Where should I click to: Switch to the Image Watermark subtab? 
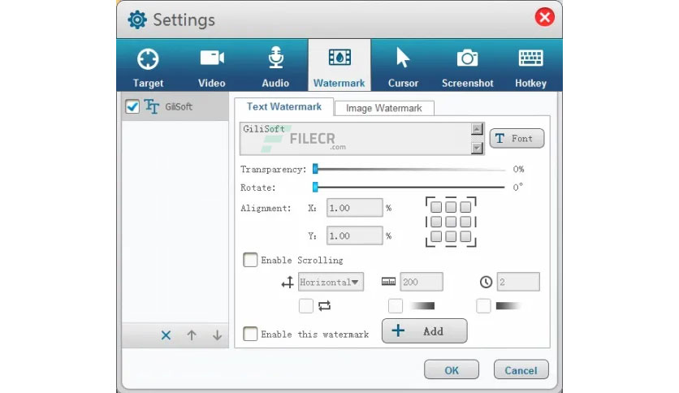pos(383,108)
